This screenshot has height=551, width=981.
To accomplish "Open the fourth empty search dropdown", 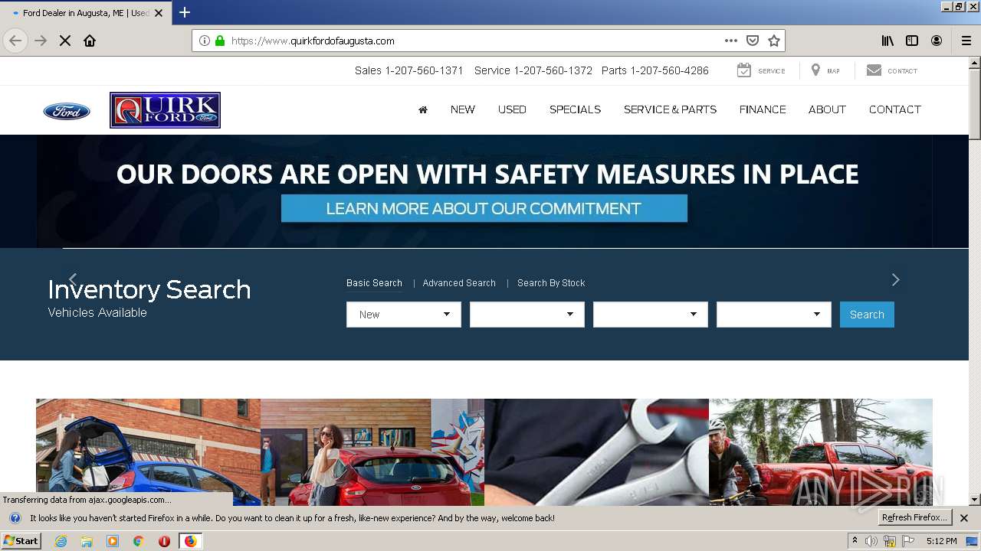I will point(774,315).
